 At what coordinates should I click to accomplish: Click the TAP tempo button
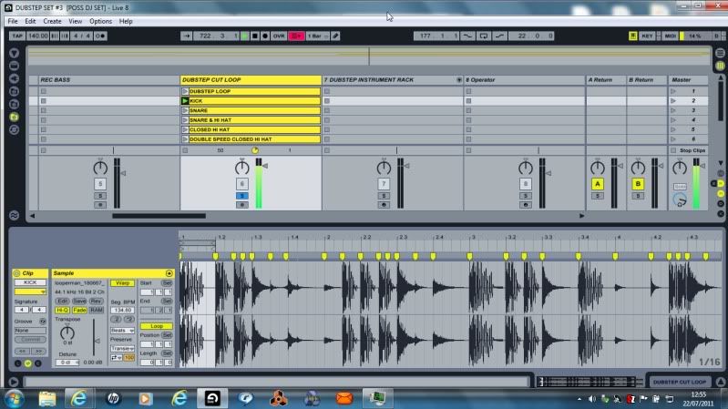[x=16, y=36]
